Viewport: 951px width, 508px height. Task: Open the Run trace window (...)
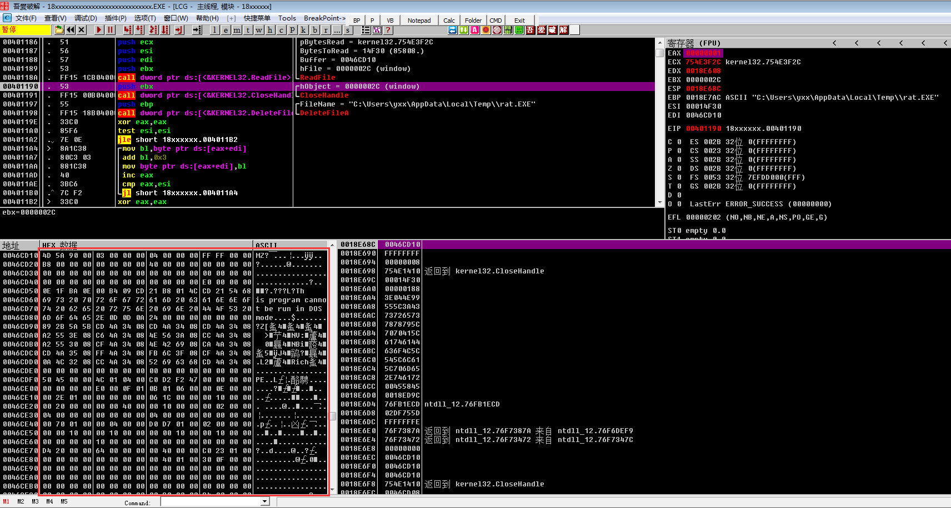337,30
